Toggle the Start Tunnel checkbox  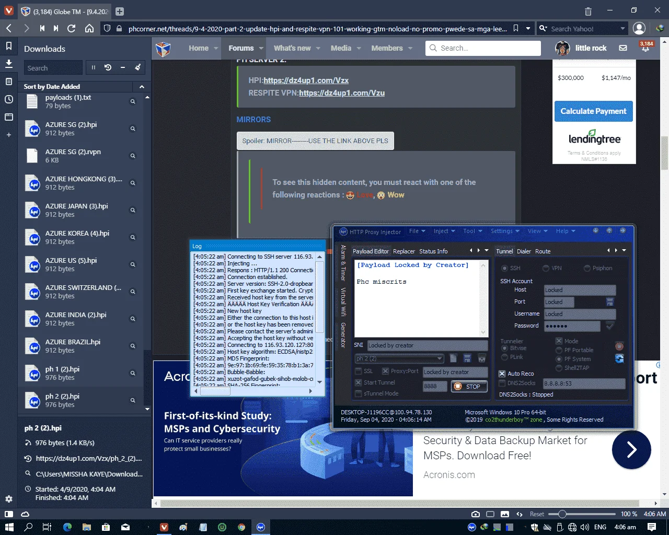(359, 382)
